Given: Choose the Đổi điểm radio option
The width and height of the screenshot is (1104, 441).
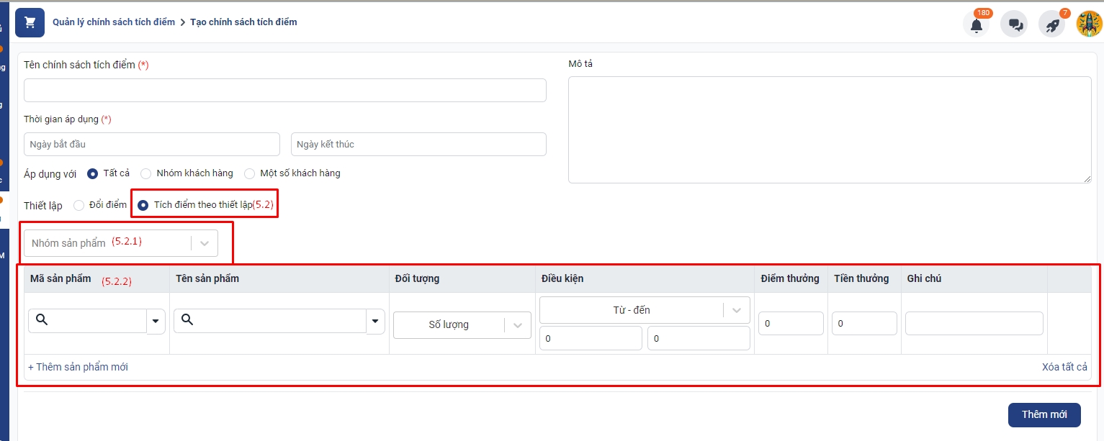Looking at the screenshot, I should pos(79,206).
